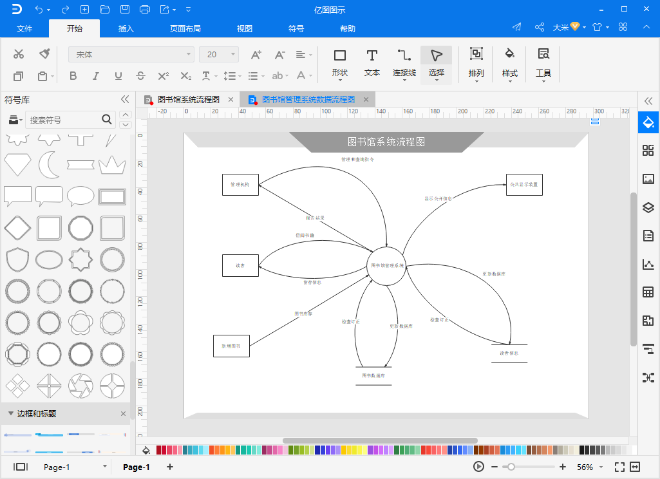Toggle subscript formatting
This screenshot has width=660, height=479.
tap(186, 76)
